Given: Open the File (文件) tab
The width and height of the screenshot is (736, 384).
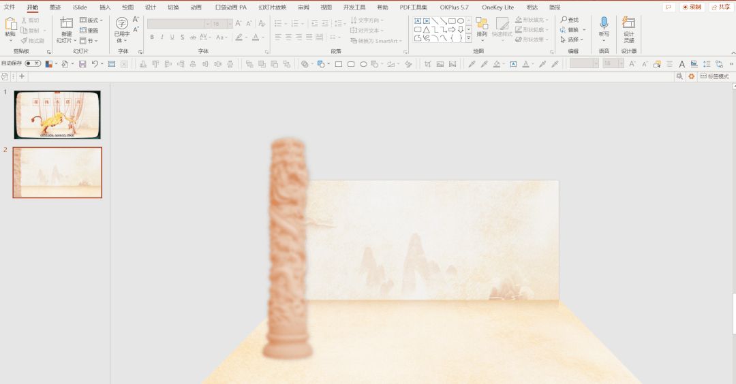Looking at the screenshot, I should click(x=10, y=7).
